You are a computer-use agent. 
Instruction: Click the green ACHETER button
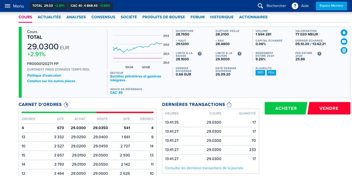point(286,108)
